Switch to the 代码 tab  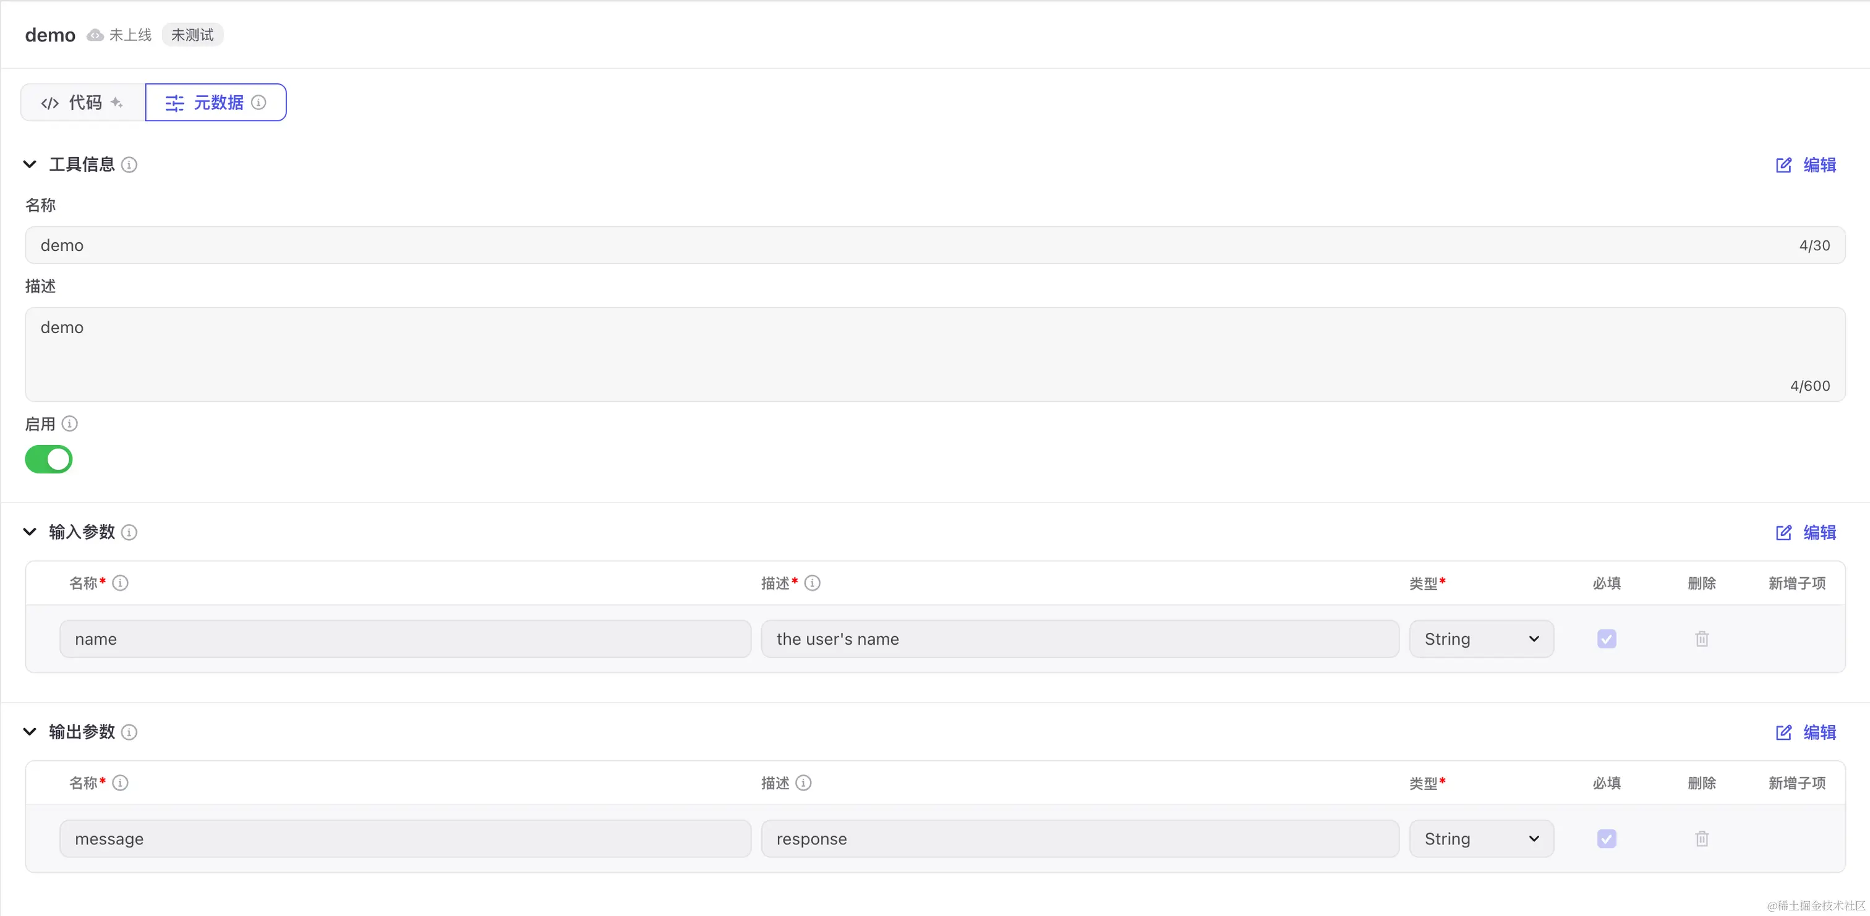point(83,103)
